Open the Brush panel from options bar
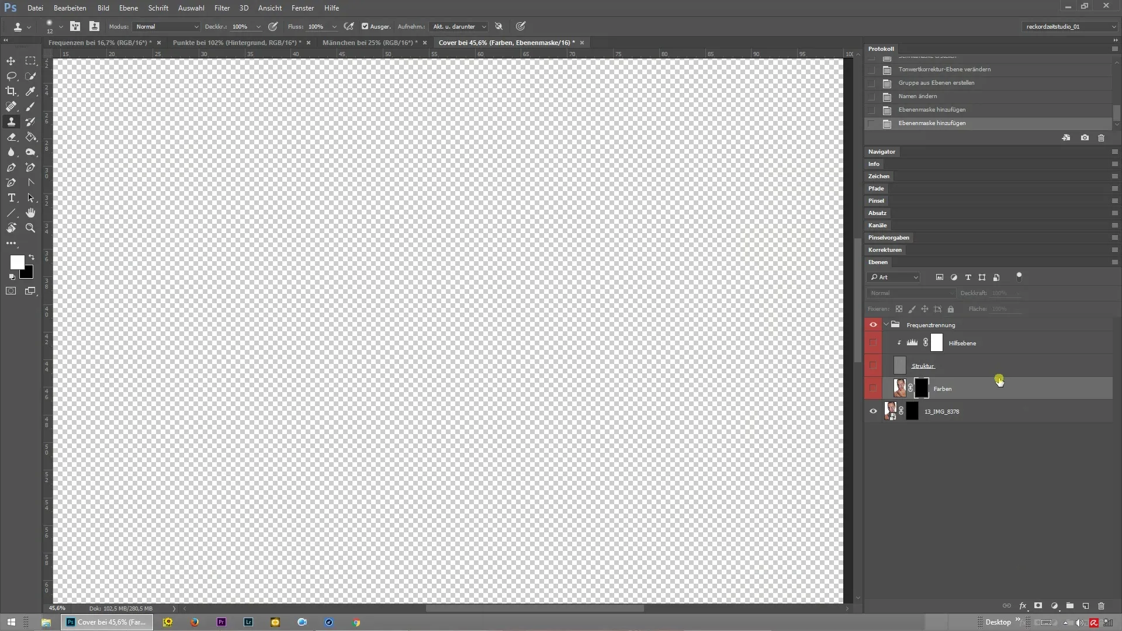Viewport: 1122px width, 631px height. pos(75,26)
